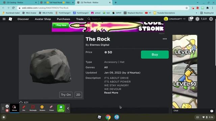
Task: Select the Rectangle annotation tool
Action: pos(33,108)
